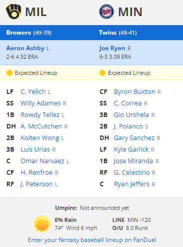Image resolution: width=183 pixels, height=247 pixels.
Task: Open Omar Narvaez player link
Action: (x=42, y=161)
